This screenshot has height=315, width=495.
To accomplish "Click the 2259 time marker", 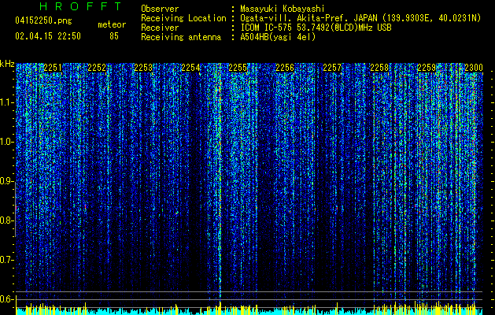I will click(x=427, y=68).
